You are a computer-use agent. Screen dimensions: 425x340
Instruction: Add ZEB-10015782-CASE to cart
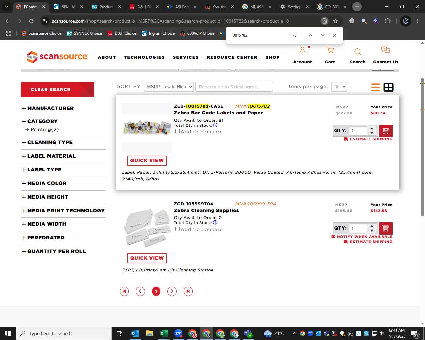tap(386, 131)
